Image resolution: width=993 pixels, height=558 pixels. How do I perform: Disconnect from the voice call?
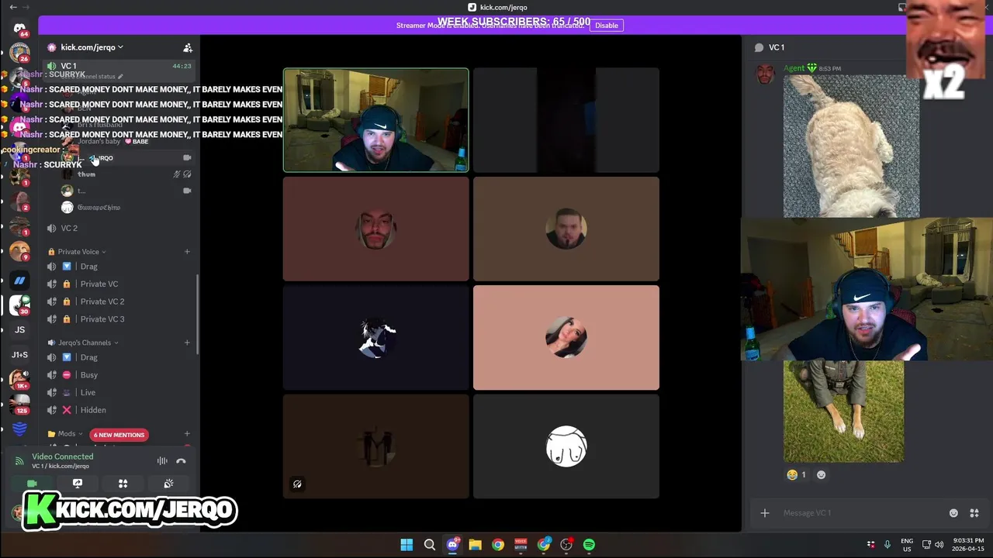point(181,461)
